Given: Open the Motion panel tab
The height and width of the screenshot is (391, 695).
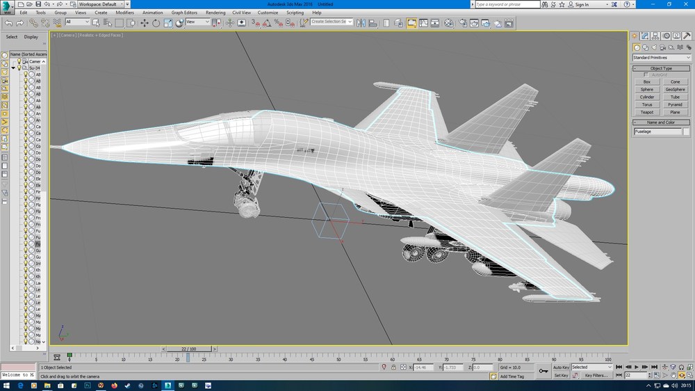Looking at the screenshot, I should pos(666,36).
